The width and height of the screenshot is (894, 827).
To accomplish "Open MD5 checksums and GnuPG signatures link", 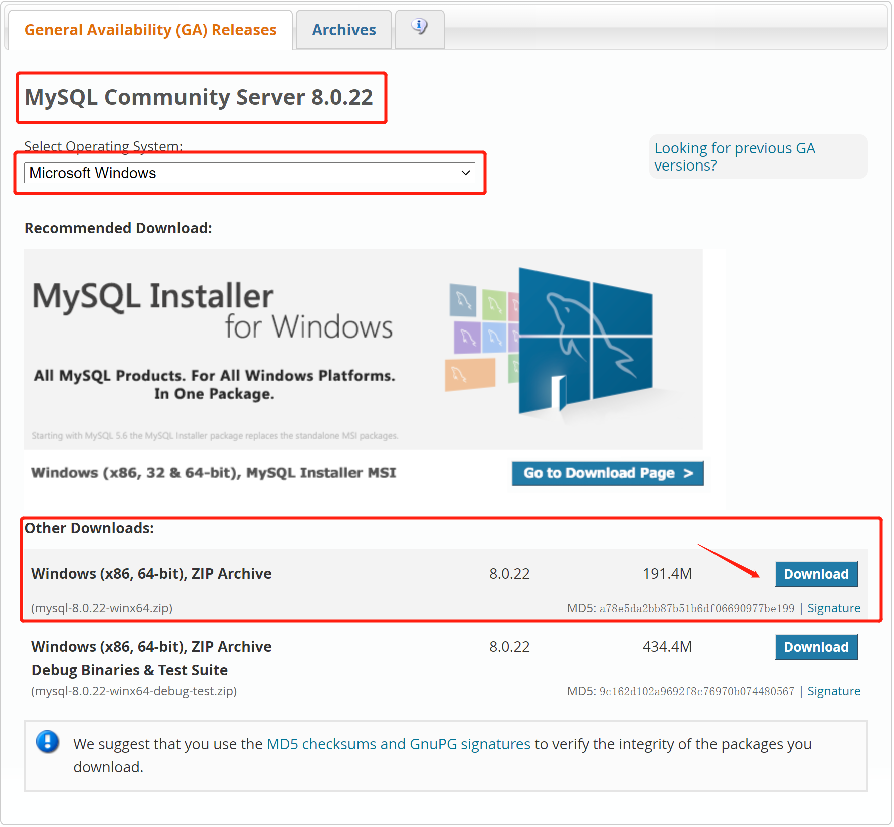I will click(399, 744).
